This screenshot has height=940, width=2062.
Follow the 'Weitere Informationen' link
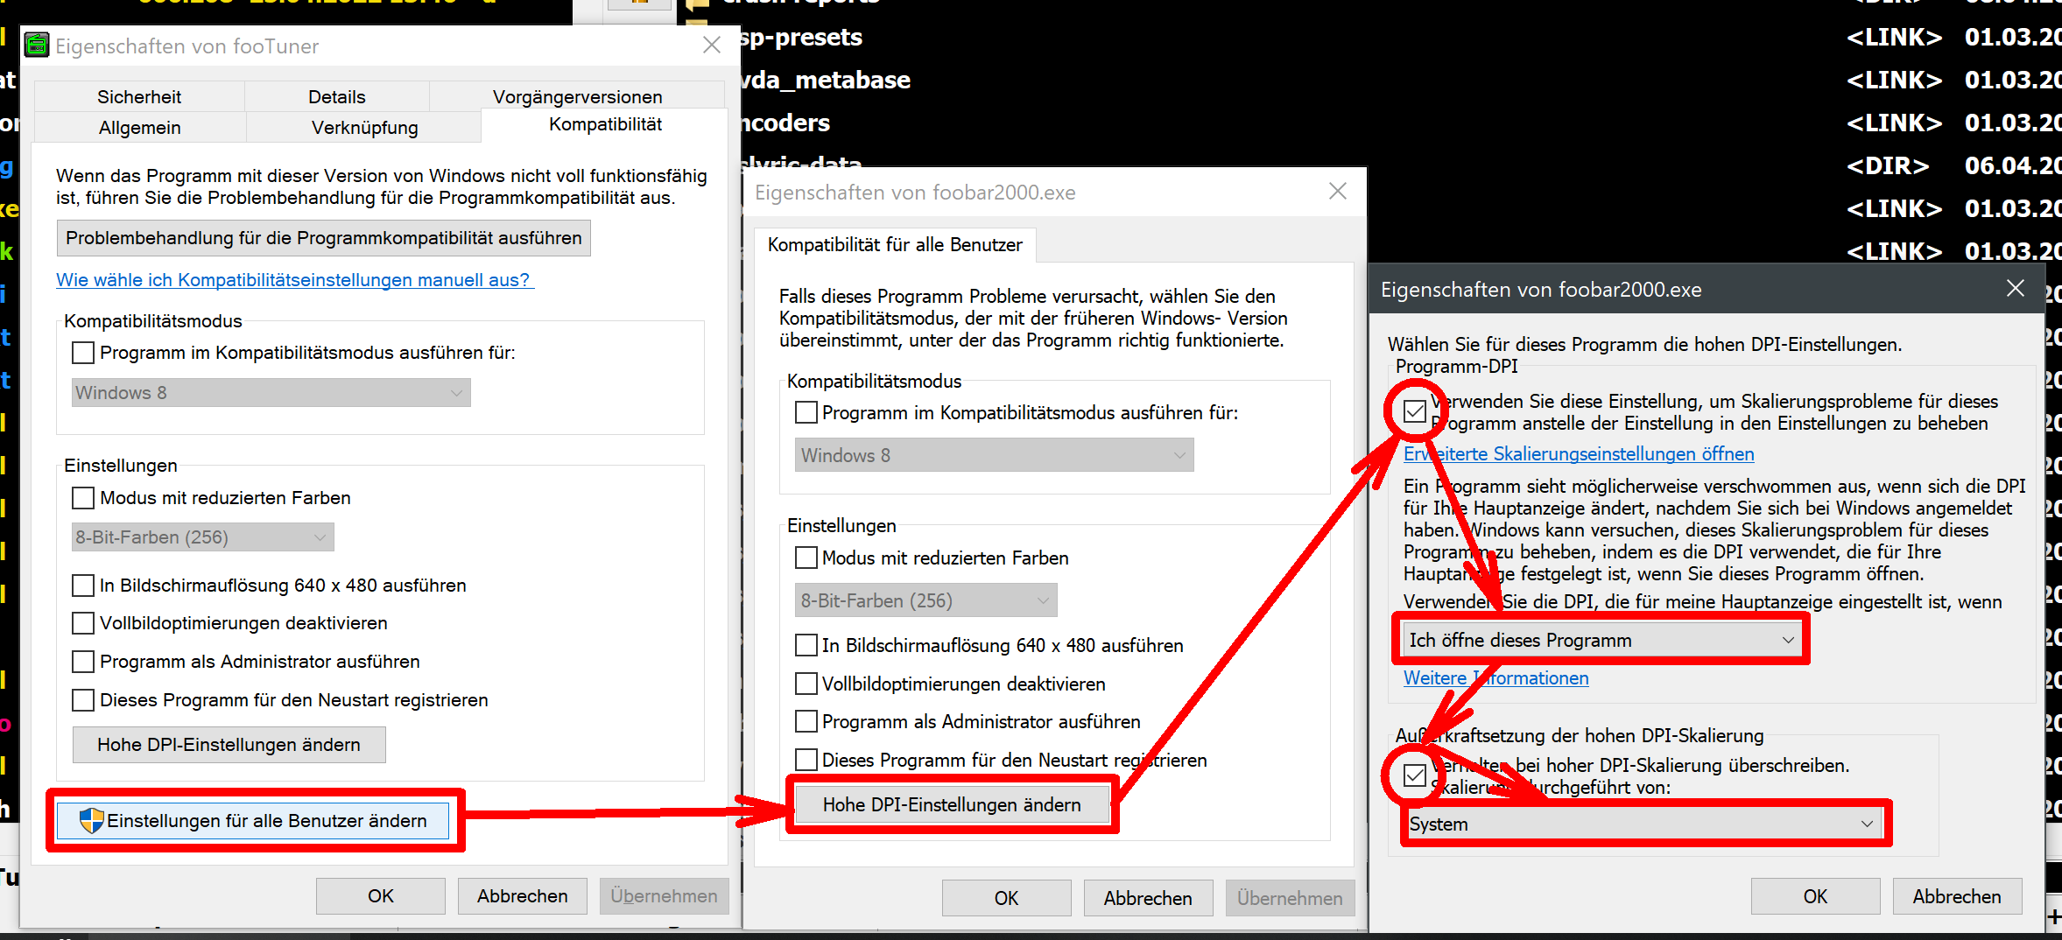[x=1495, y=678]
